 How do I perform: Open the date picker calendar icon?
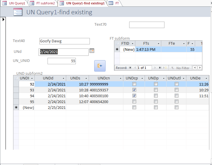coord(92,51)
